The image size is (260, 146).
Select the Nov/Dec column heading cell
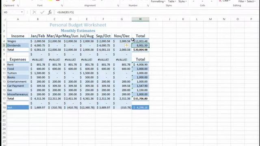click(x=122, y=36)
